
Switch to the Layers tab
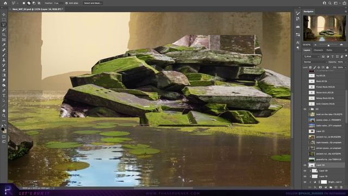pyautogui.click(x=307, y=50)
